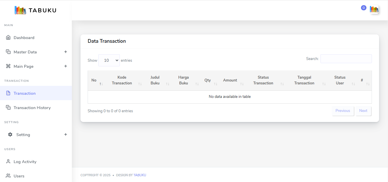Click the Next pagination button

363,111
